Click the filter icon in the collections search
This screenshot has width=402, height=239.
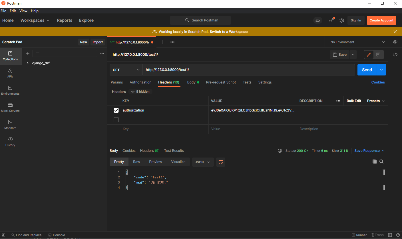pyautogui.click(x=37, y=53)
